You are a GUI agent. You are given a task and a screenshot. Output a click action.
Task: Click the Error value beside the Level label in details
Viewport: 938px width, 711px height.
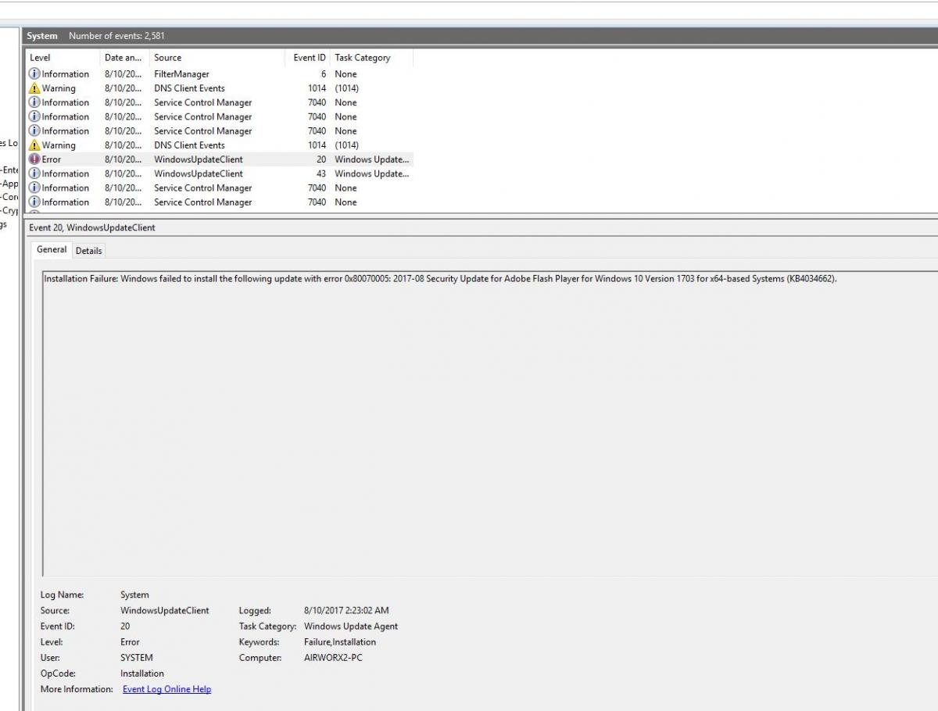130,641
